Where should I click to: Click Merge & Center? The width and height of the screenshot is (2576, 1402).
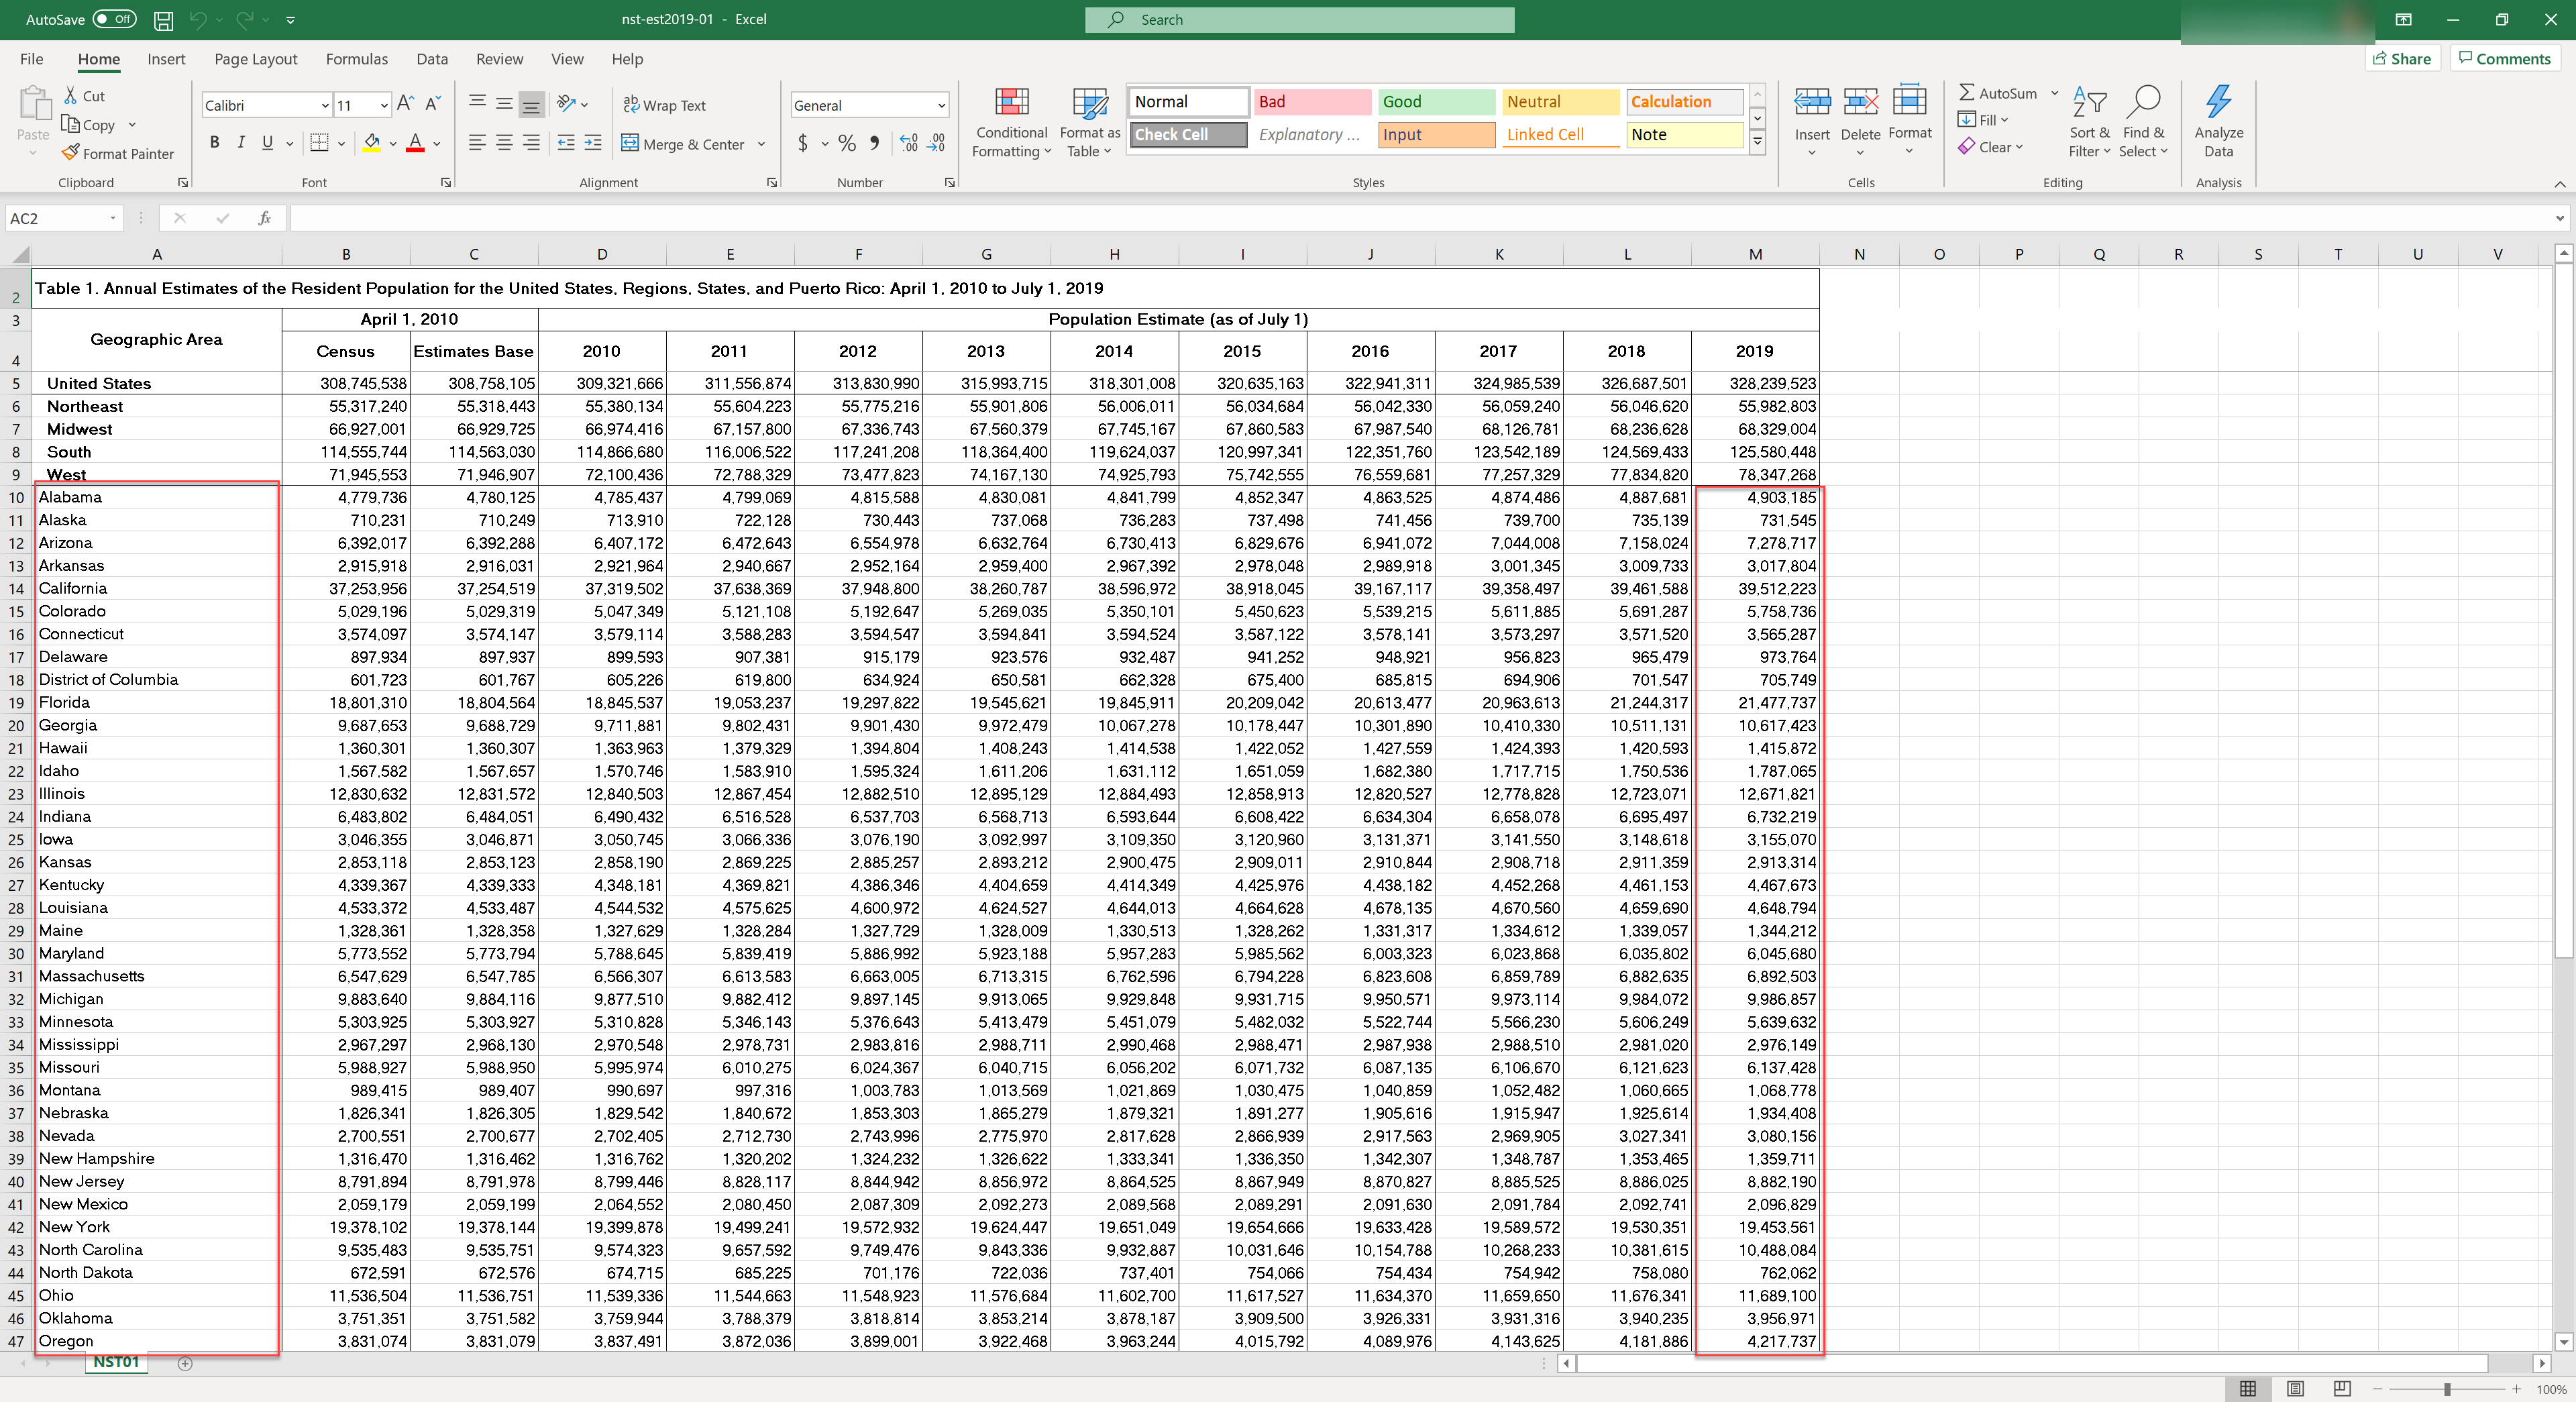coord(683,144)
